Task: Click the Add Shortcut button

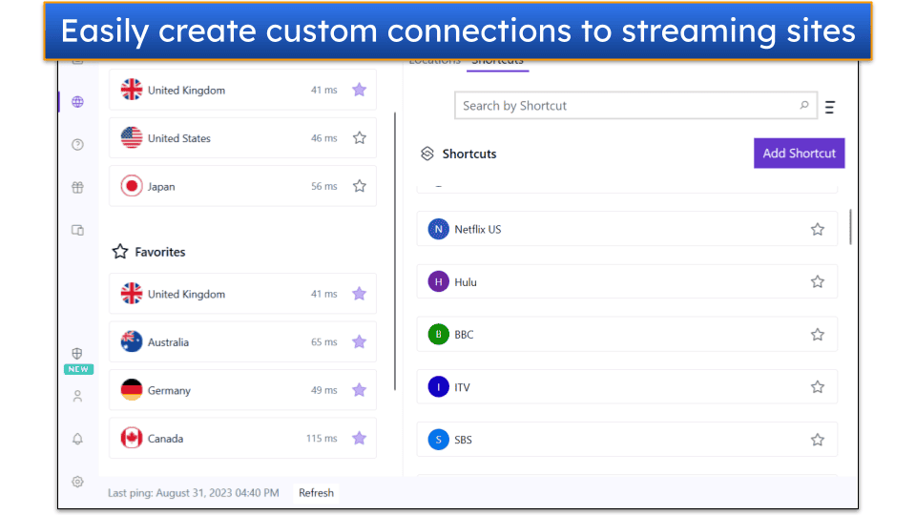Action: point(799,154)
